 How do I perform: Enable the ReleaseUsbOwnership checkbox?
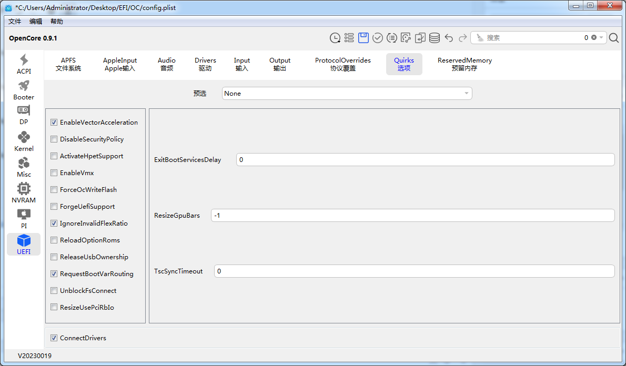[x=54, y=257]
